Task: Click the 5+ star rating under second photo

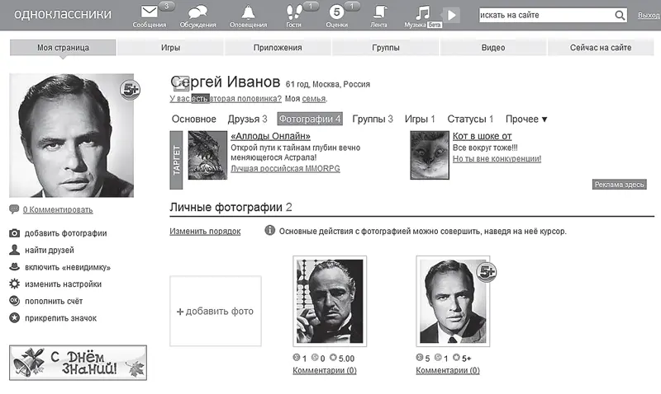Action: [462, 359]
